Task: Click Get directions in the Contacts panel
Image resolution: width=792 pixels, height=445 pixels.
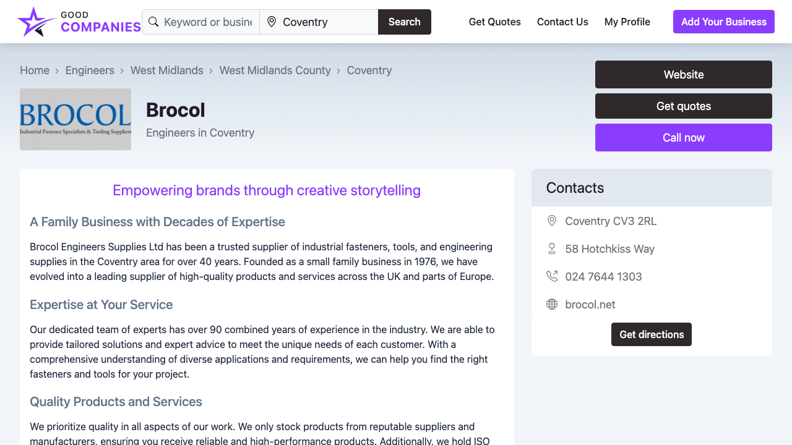Action: pyautogui.click(x=651, y=334)
